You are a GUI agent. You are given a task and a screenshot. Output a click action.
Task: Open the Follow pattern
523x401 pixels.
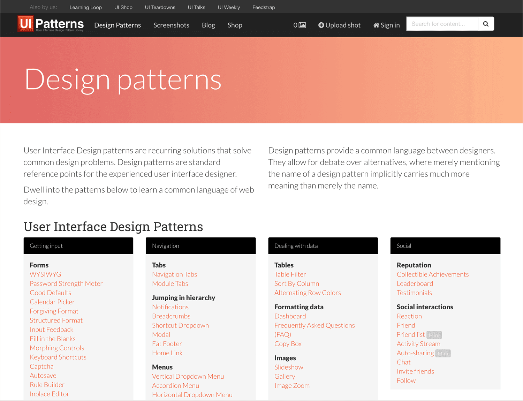coord(406,381)
